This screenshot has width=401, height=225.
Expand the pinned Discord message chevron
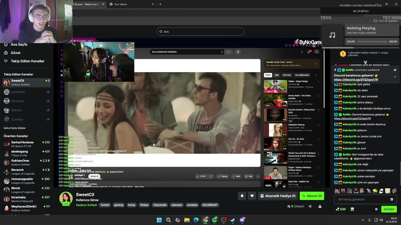coord(395,77)
